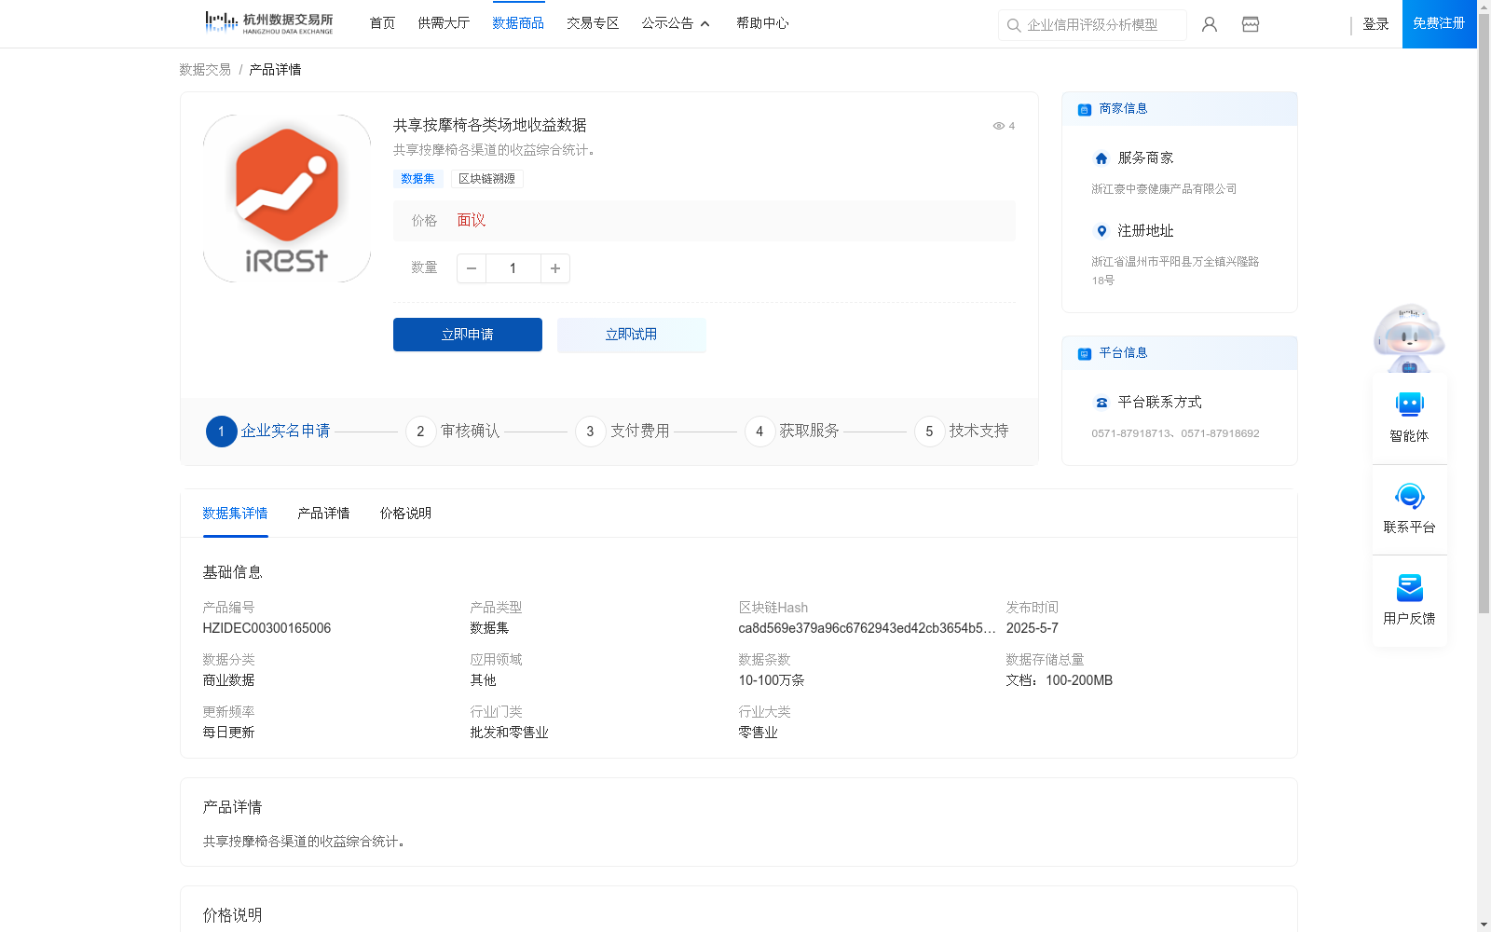
Task: Click 数据交易 breadcrumb link
Action: [x=205, y=70]
